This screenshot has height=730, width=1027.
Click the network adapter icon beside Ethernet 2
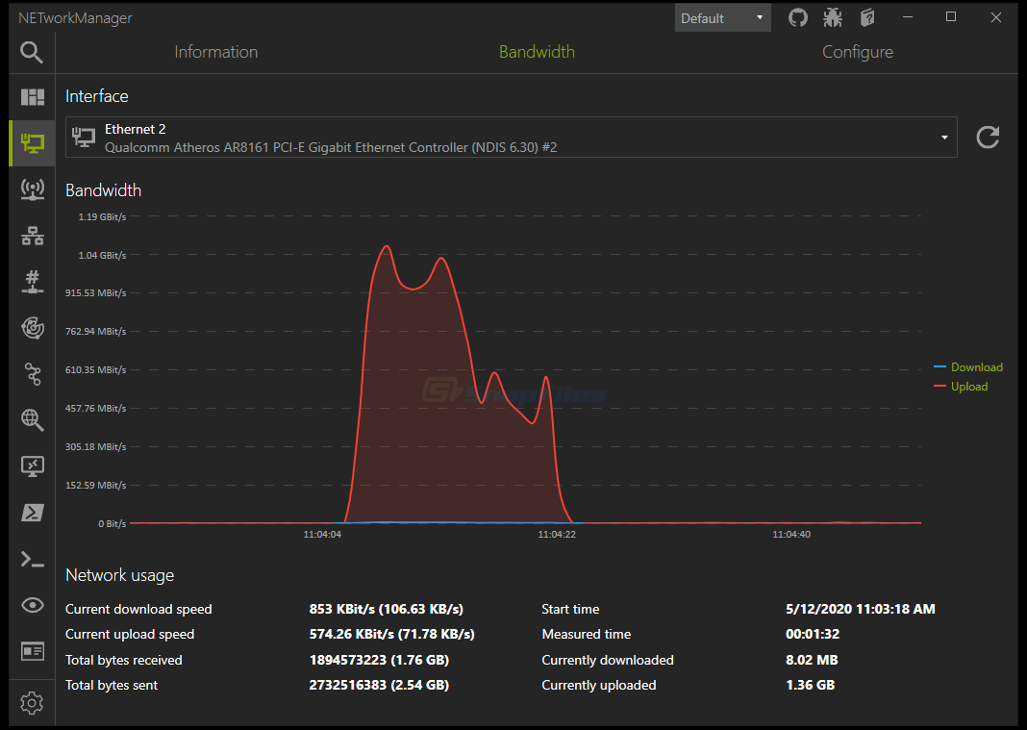[84, 137]
